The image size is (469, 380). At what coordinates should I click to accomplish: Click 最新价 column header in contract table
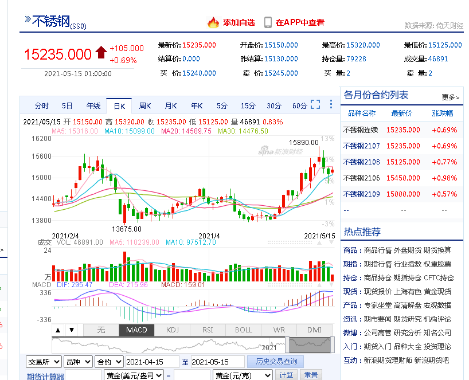coord(402,113)
